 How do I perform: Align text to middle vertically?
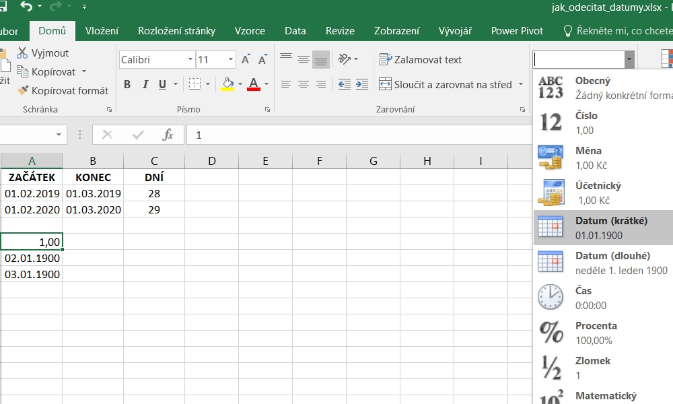coord(304,59)
